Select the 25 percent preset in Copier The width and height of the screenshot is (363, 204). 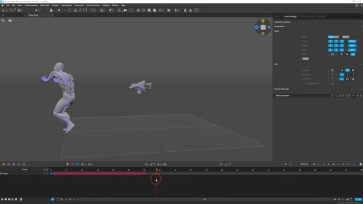[341, 54]
